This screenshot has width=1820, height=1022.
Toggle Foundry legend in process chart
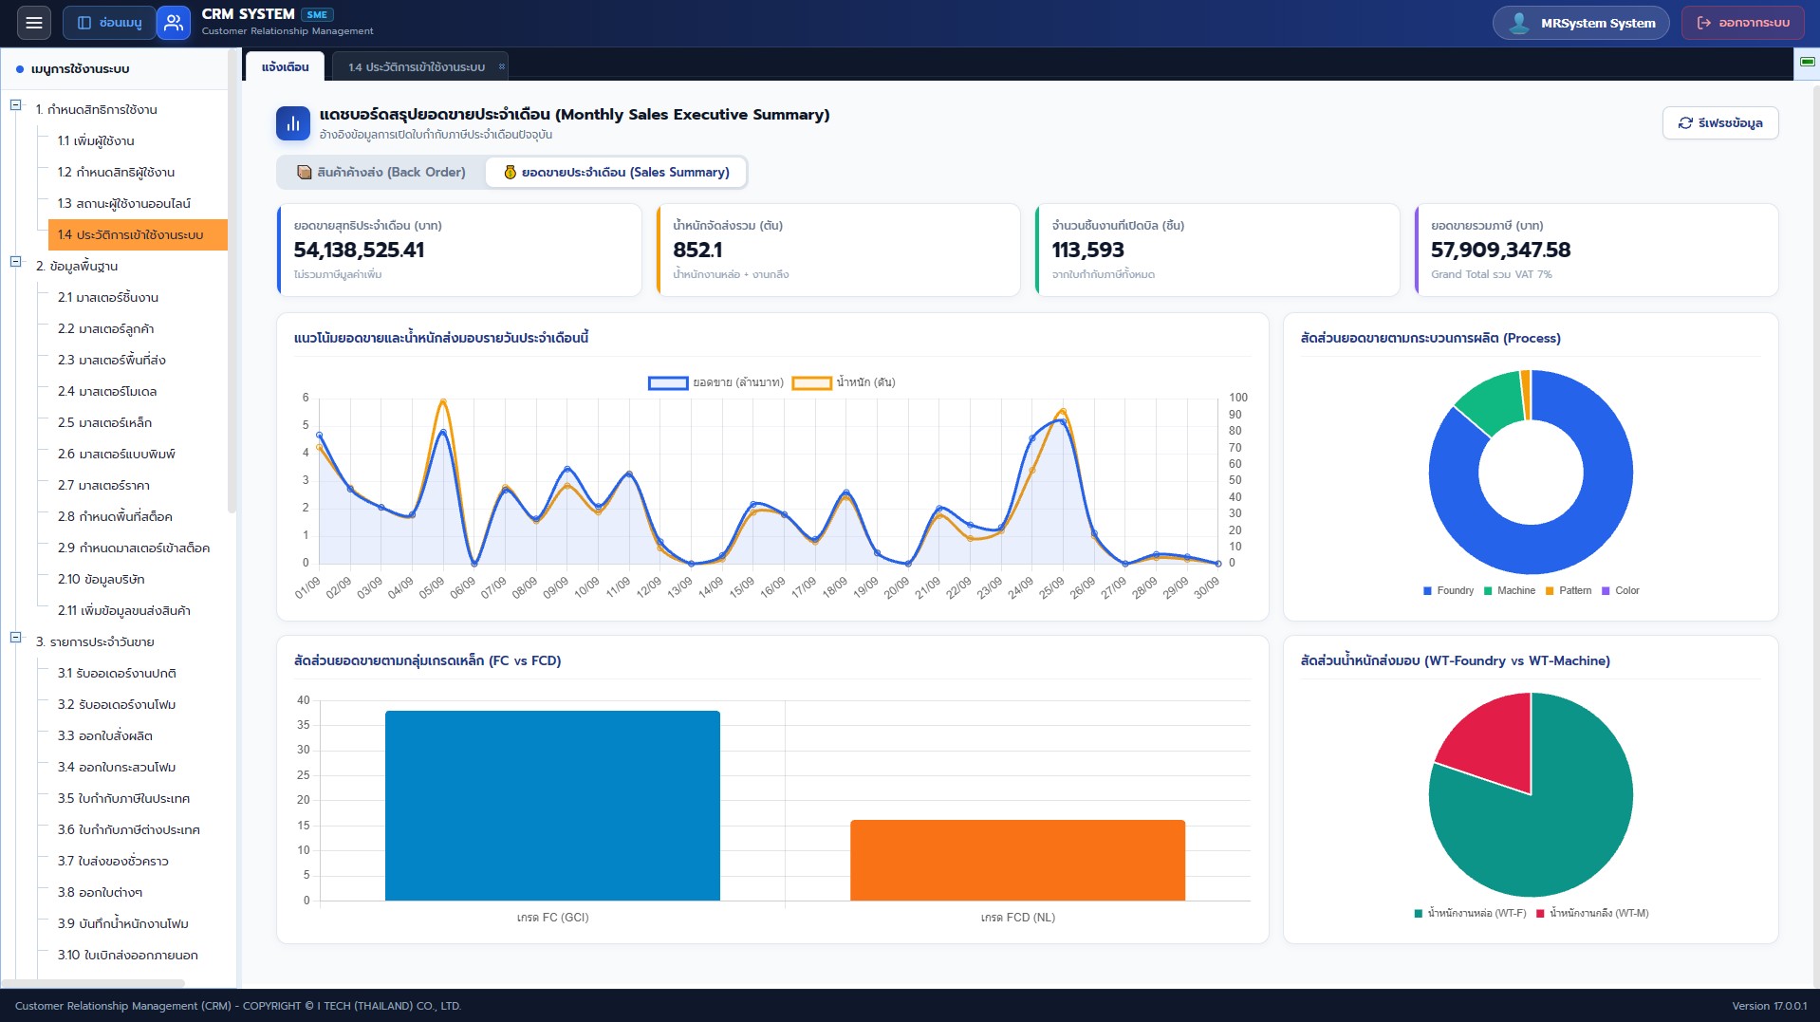coord(1448,591)
